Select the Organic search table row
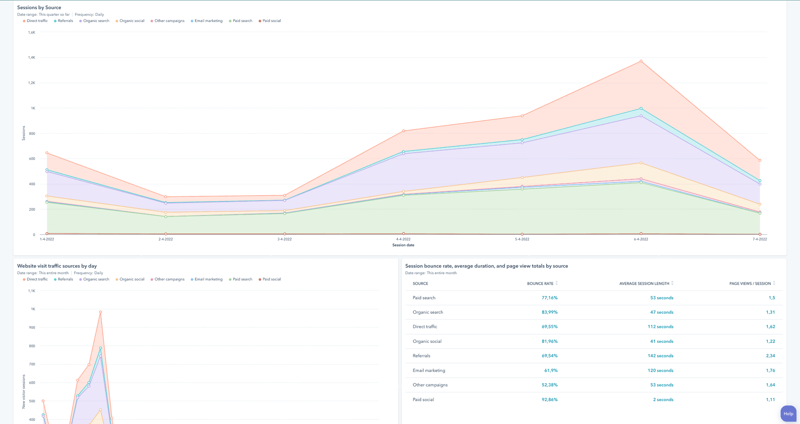Screen dimensions: 800x424 point(594,312)
